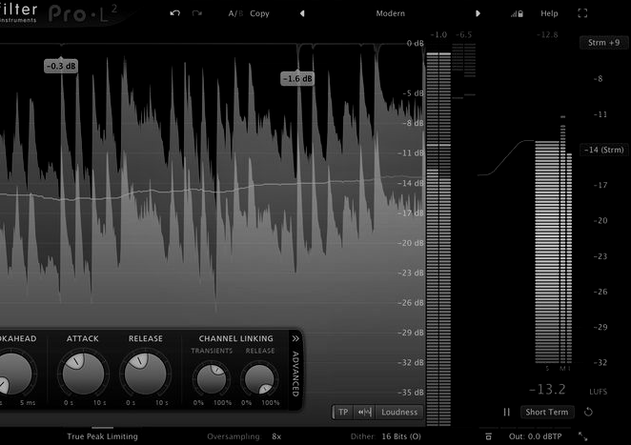Open the Oversampling 8x dropdown

click(x=275, y=435)
